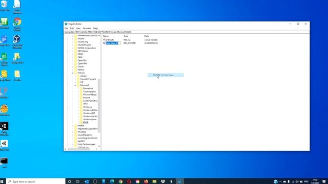Viewport: 328px width, 184px height.
Task: Open the Help menu in Registry Editor
Action: click(x=95, y=28)
